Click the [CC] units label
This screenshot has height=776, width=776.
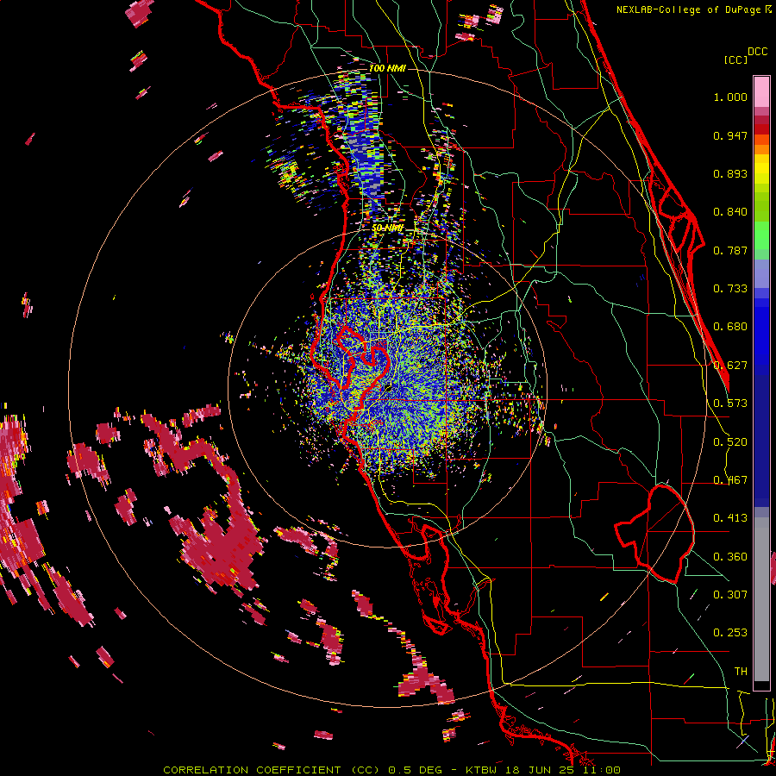[735, 59]
